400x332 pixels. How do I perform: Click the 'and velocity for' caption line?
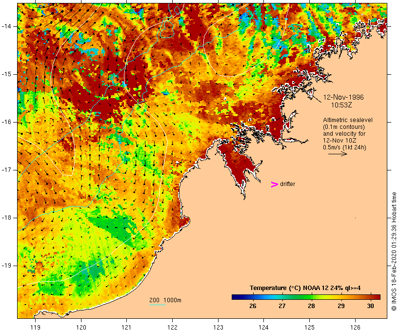344,134
